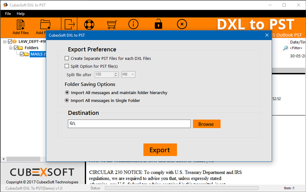Select the LAW_DEPT tree item label
Image resolution: width=306 pixels, height=192 pixels.
32,41
